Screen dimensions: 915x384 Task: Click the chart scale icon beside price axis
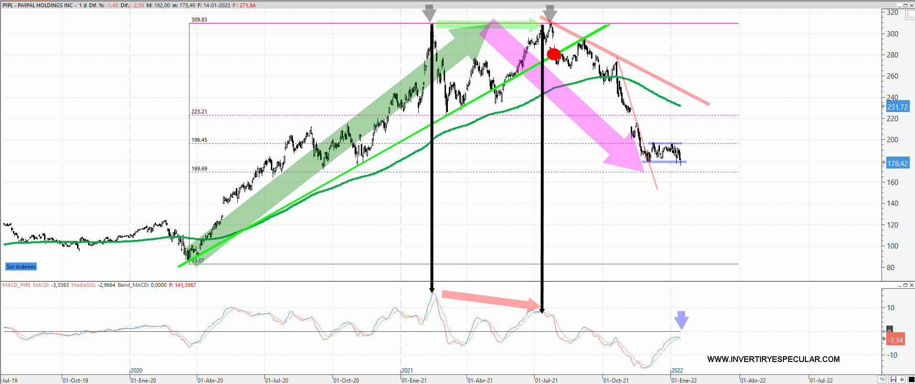click(x=909, y=15)
